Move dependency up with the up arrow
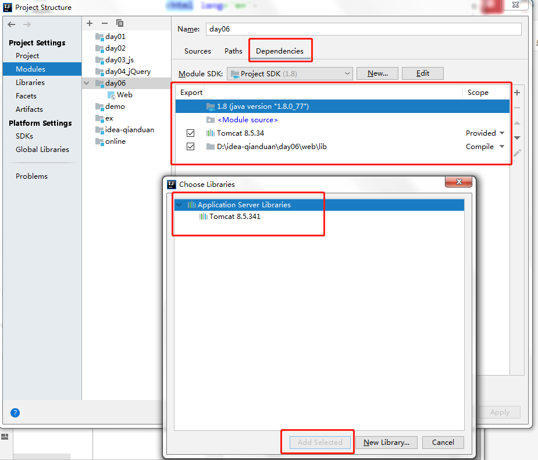 517,123
